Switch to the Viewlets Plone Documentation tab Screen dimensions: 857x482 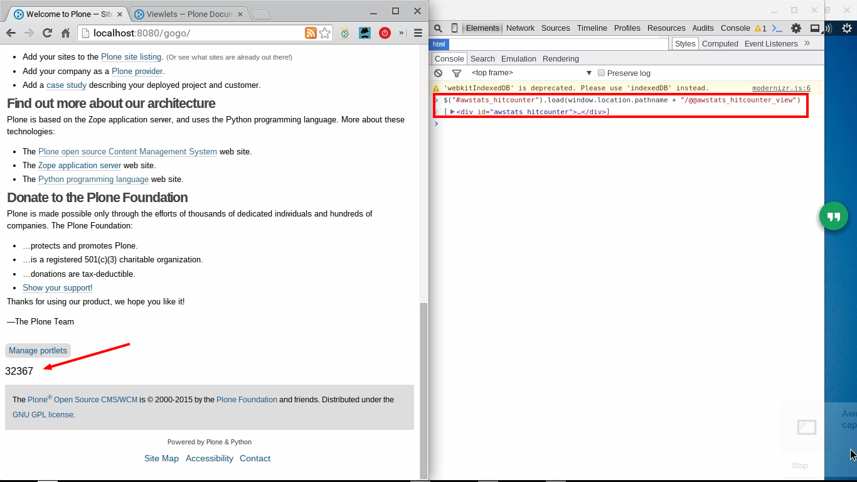[x=189, y=14]
